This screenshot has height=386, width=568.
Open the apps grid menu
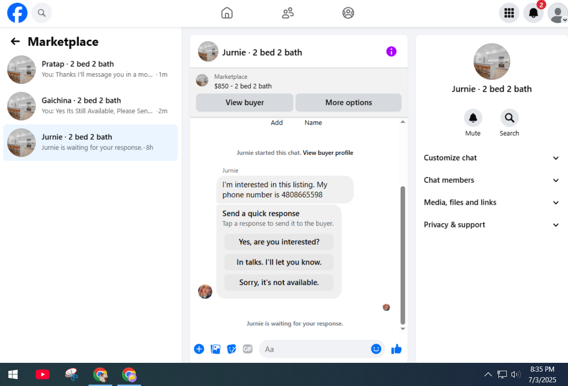pos(509,13)
